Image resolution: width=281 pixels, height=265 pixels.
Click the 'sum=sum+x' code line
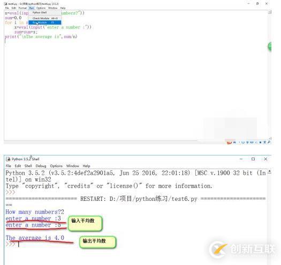[x=26, y=32]
